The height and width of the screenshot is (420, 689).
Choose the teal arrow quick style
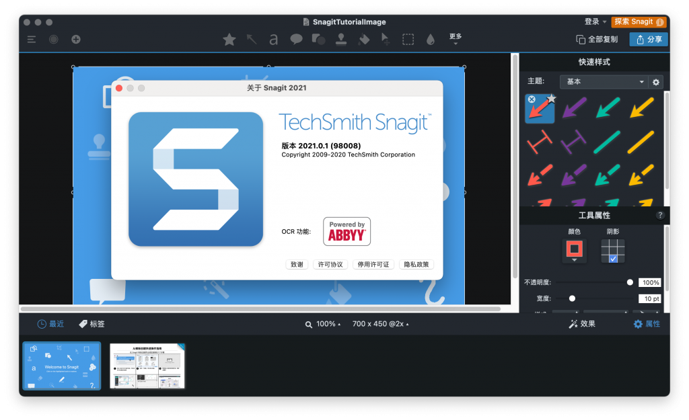(x=608, y=108)
